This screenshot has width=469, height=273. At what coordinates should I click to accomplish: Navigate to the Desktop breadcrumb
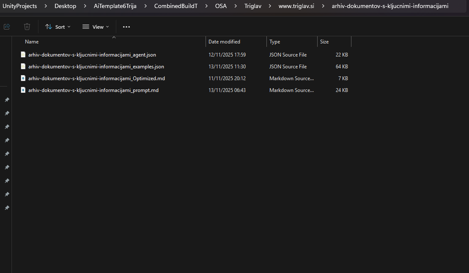[x=65, y=6]
